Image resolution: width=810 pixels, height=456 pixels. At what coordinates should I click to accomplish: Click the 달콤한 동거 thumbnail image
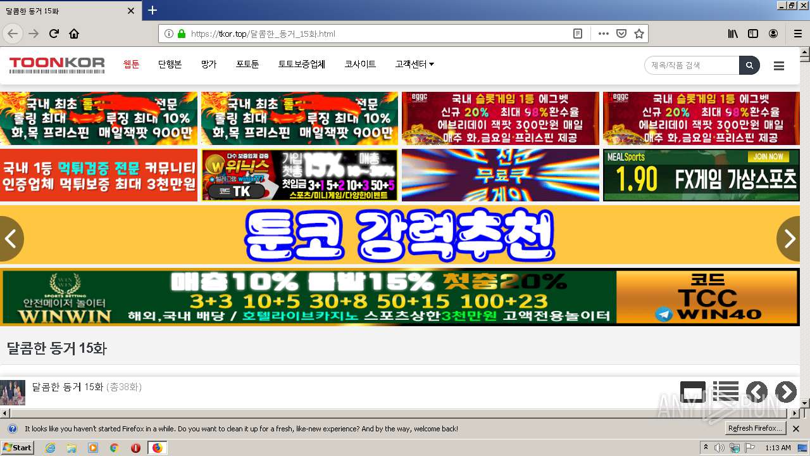[13, 393]
